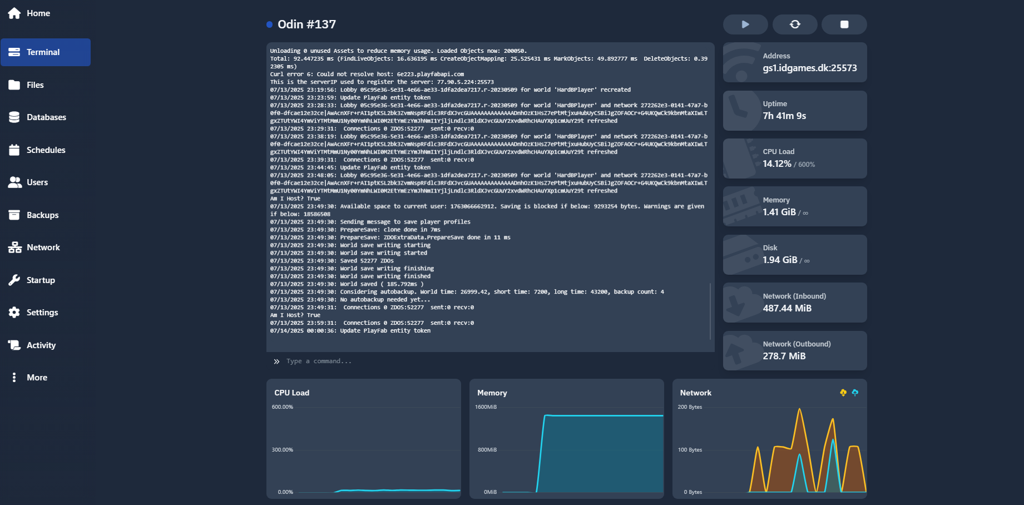Click the blue outbound icon in Network chart
Screen dimensions: 1024x505
[855, 393]
